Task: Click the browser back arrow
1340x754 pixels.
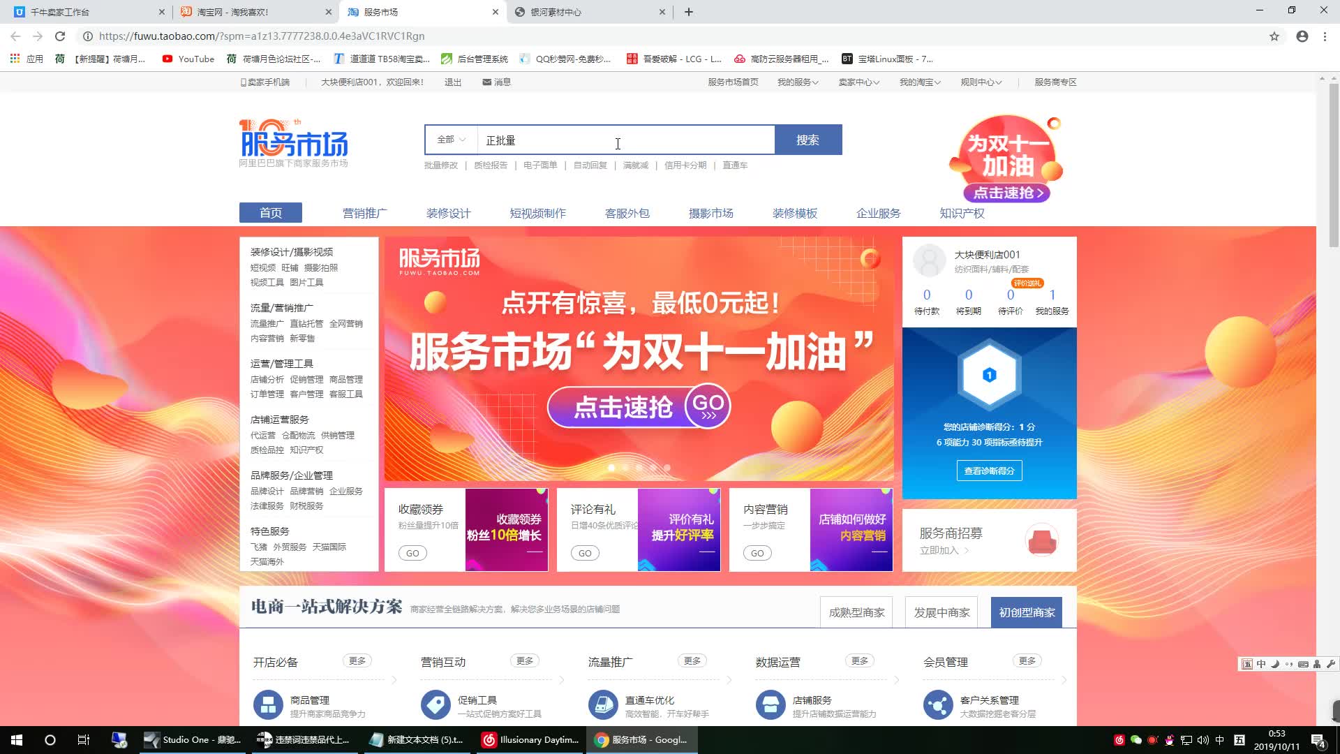Action: click(15, 36)
